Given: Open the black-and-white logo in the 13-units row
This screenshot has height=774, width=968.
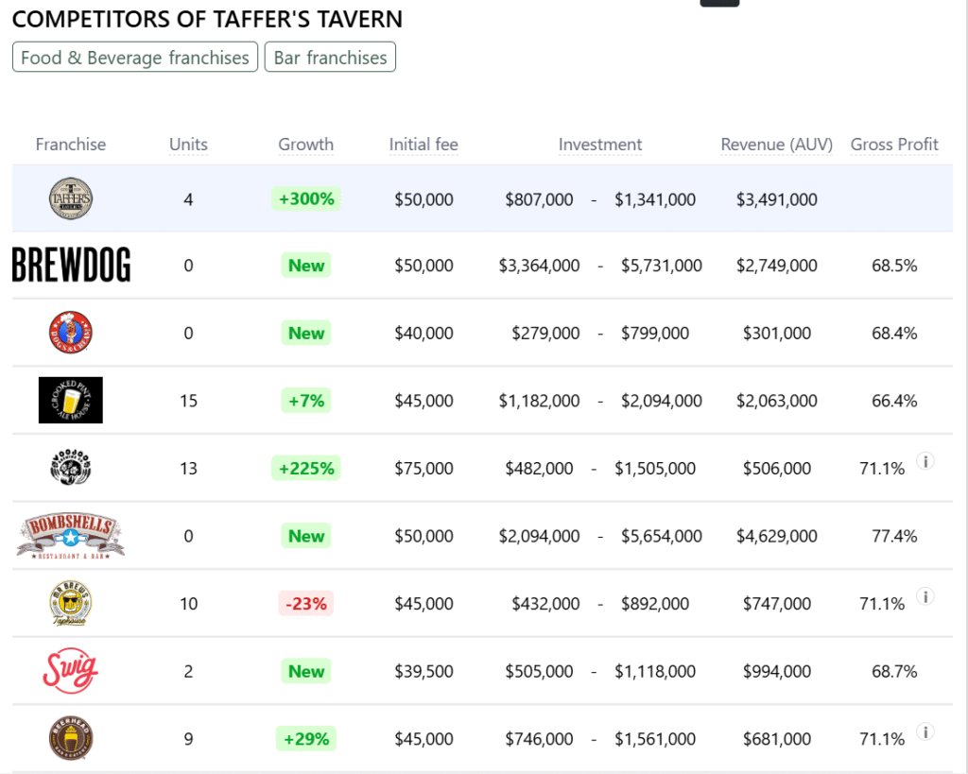Looking at the screenshot, I should pyautogui.click(x=70, y=467).
